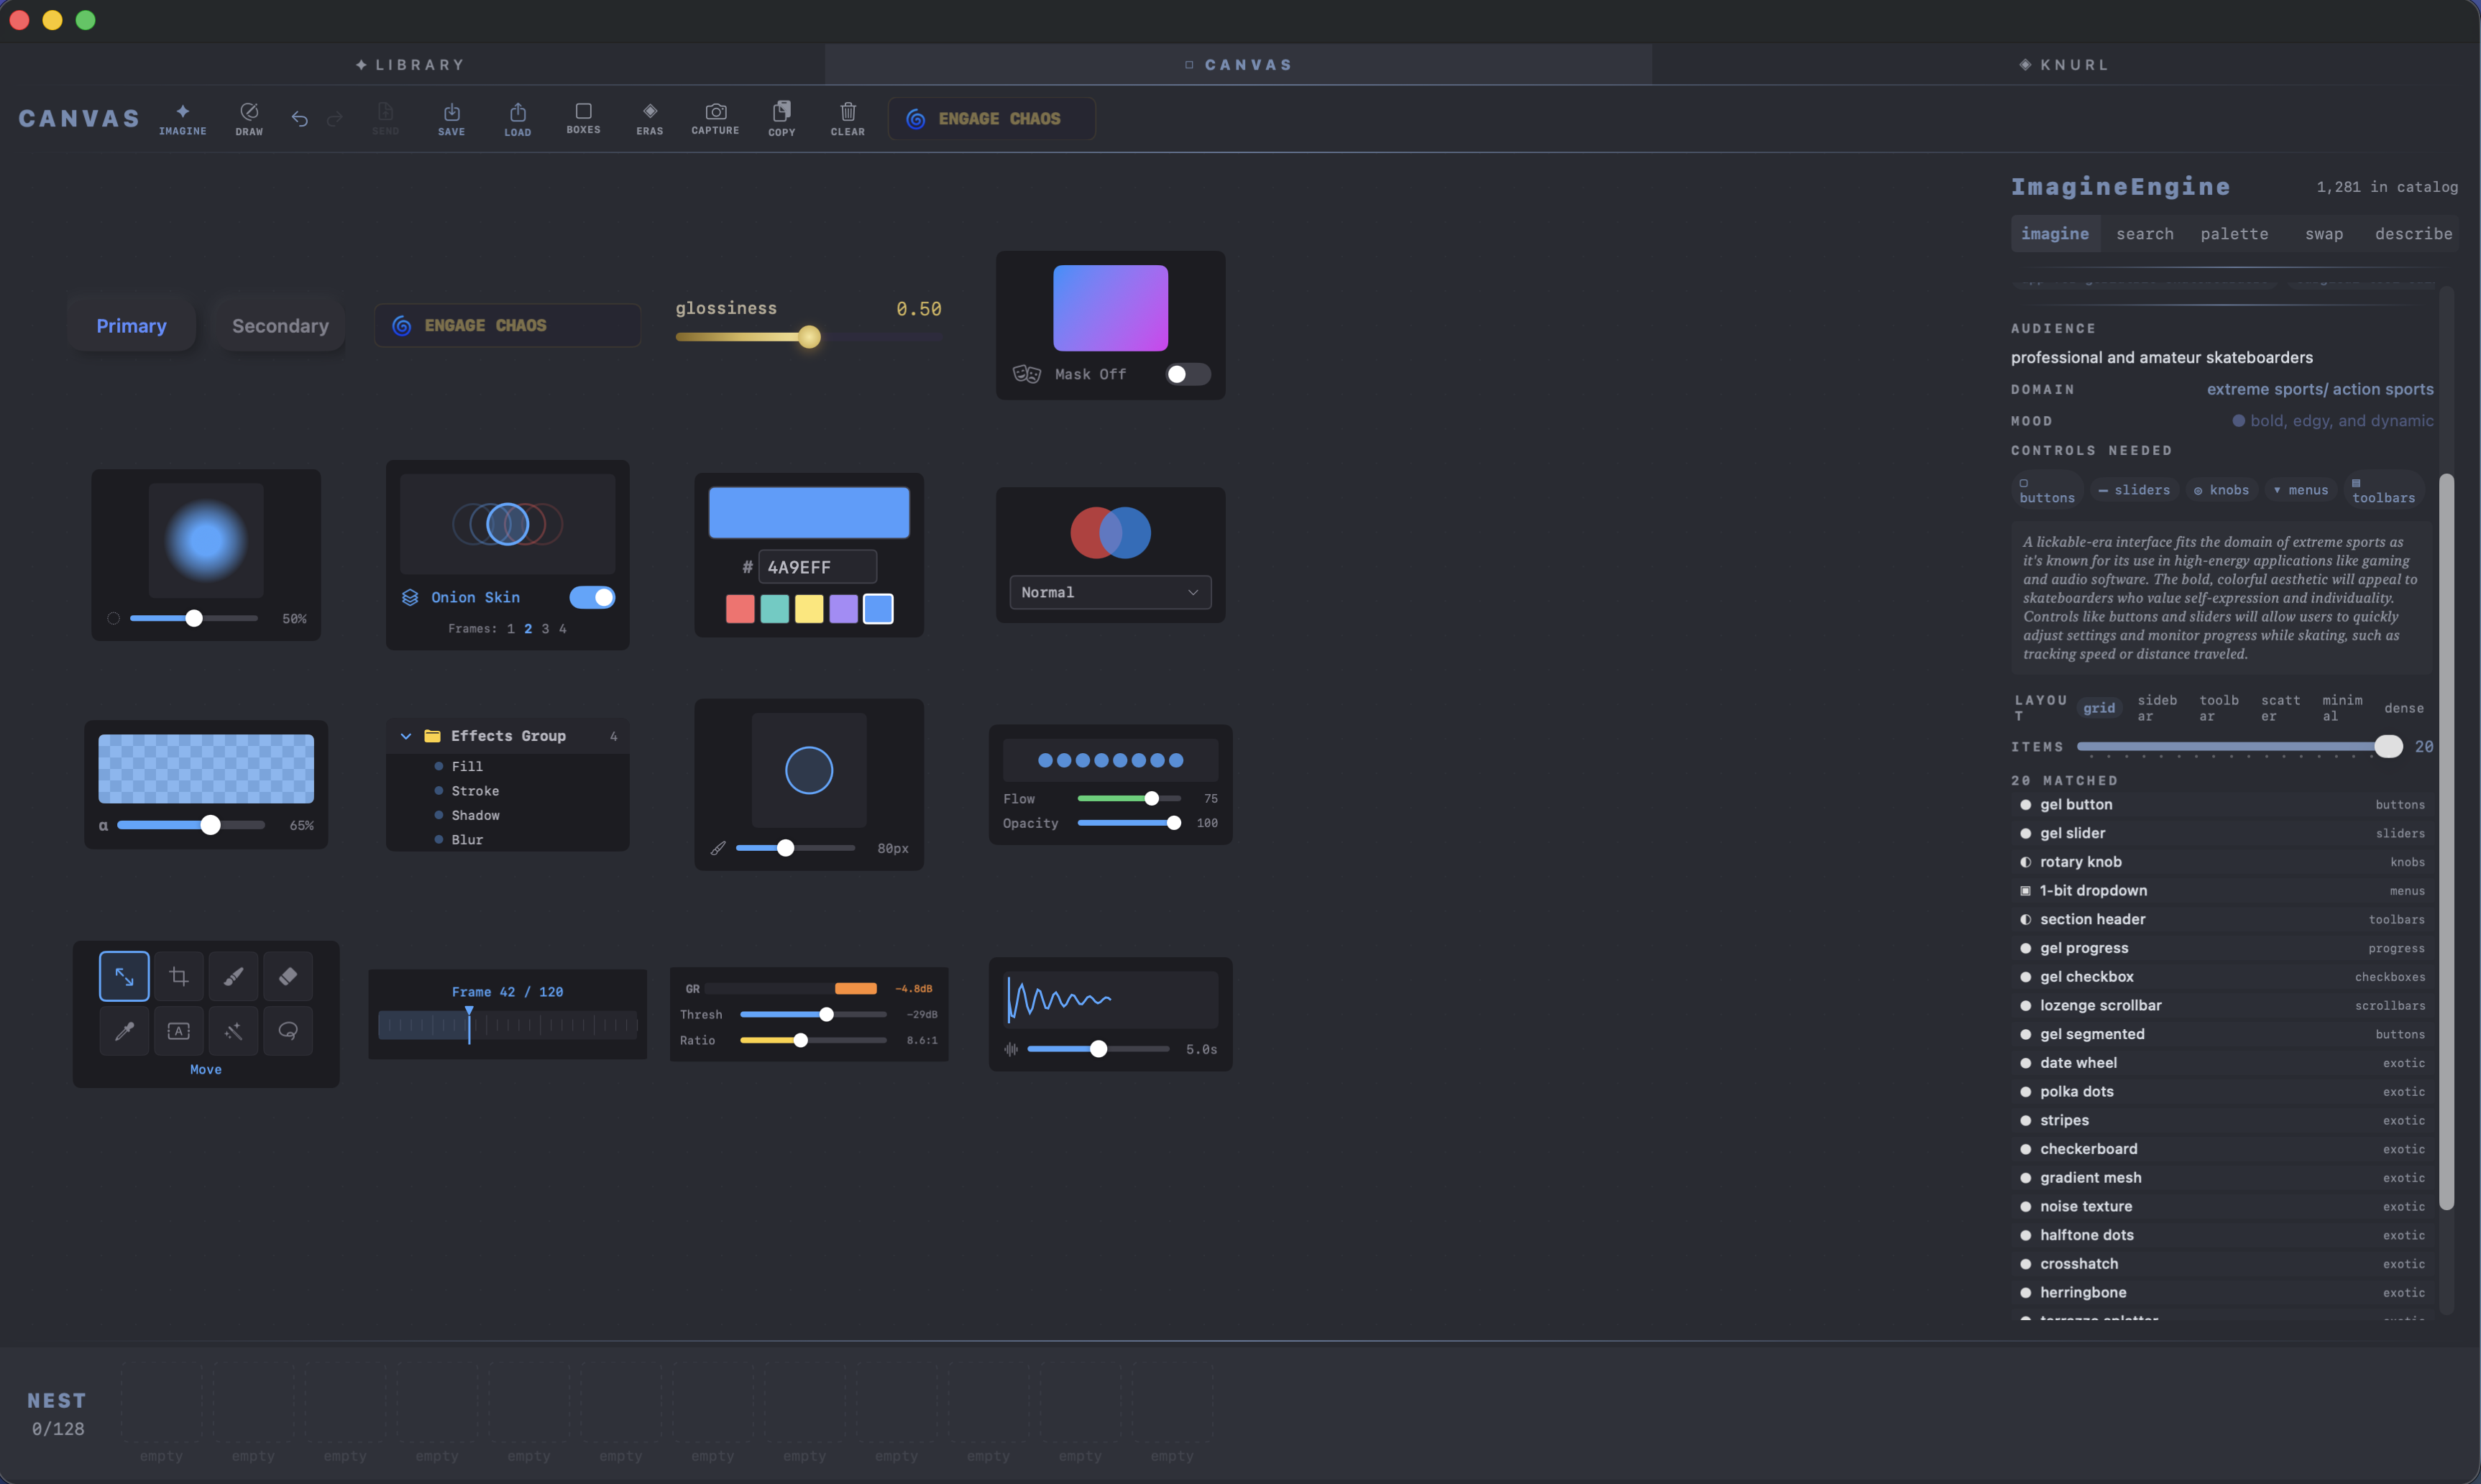Click the CLEAR trash icon
Screen dimensions: 2481x1484
848,113
